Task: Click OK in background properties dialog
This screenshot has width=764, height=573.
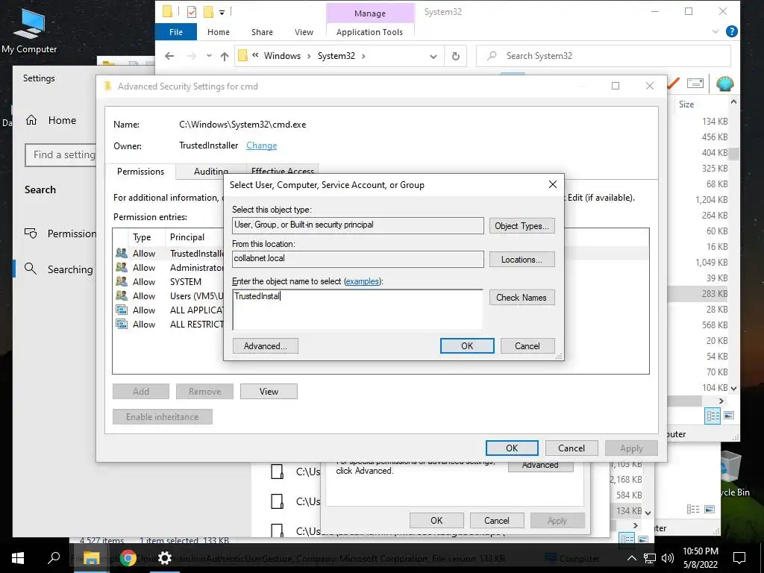Action: click(x=436, y=520)
